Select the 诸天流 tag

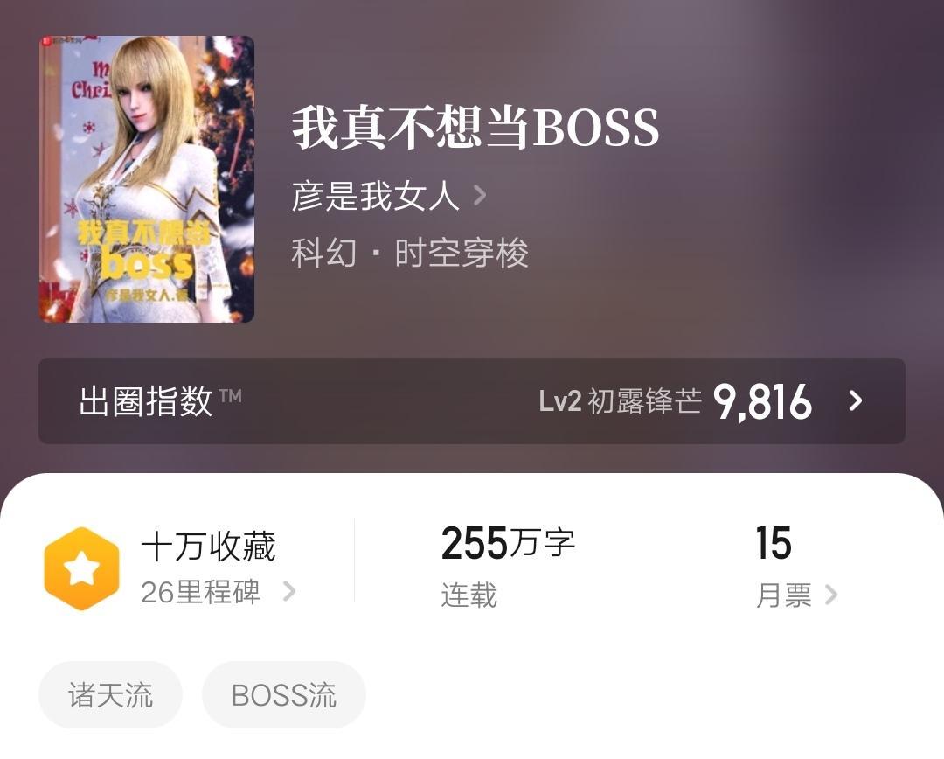(111, 695)
